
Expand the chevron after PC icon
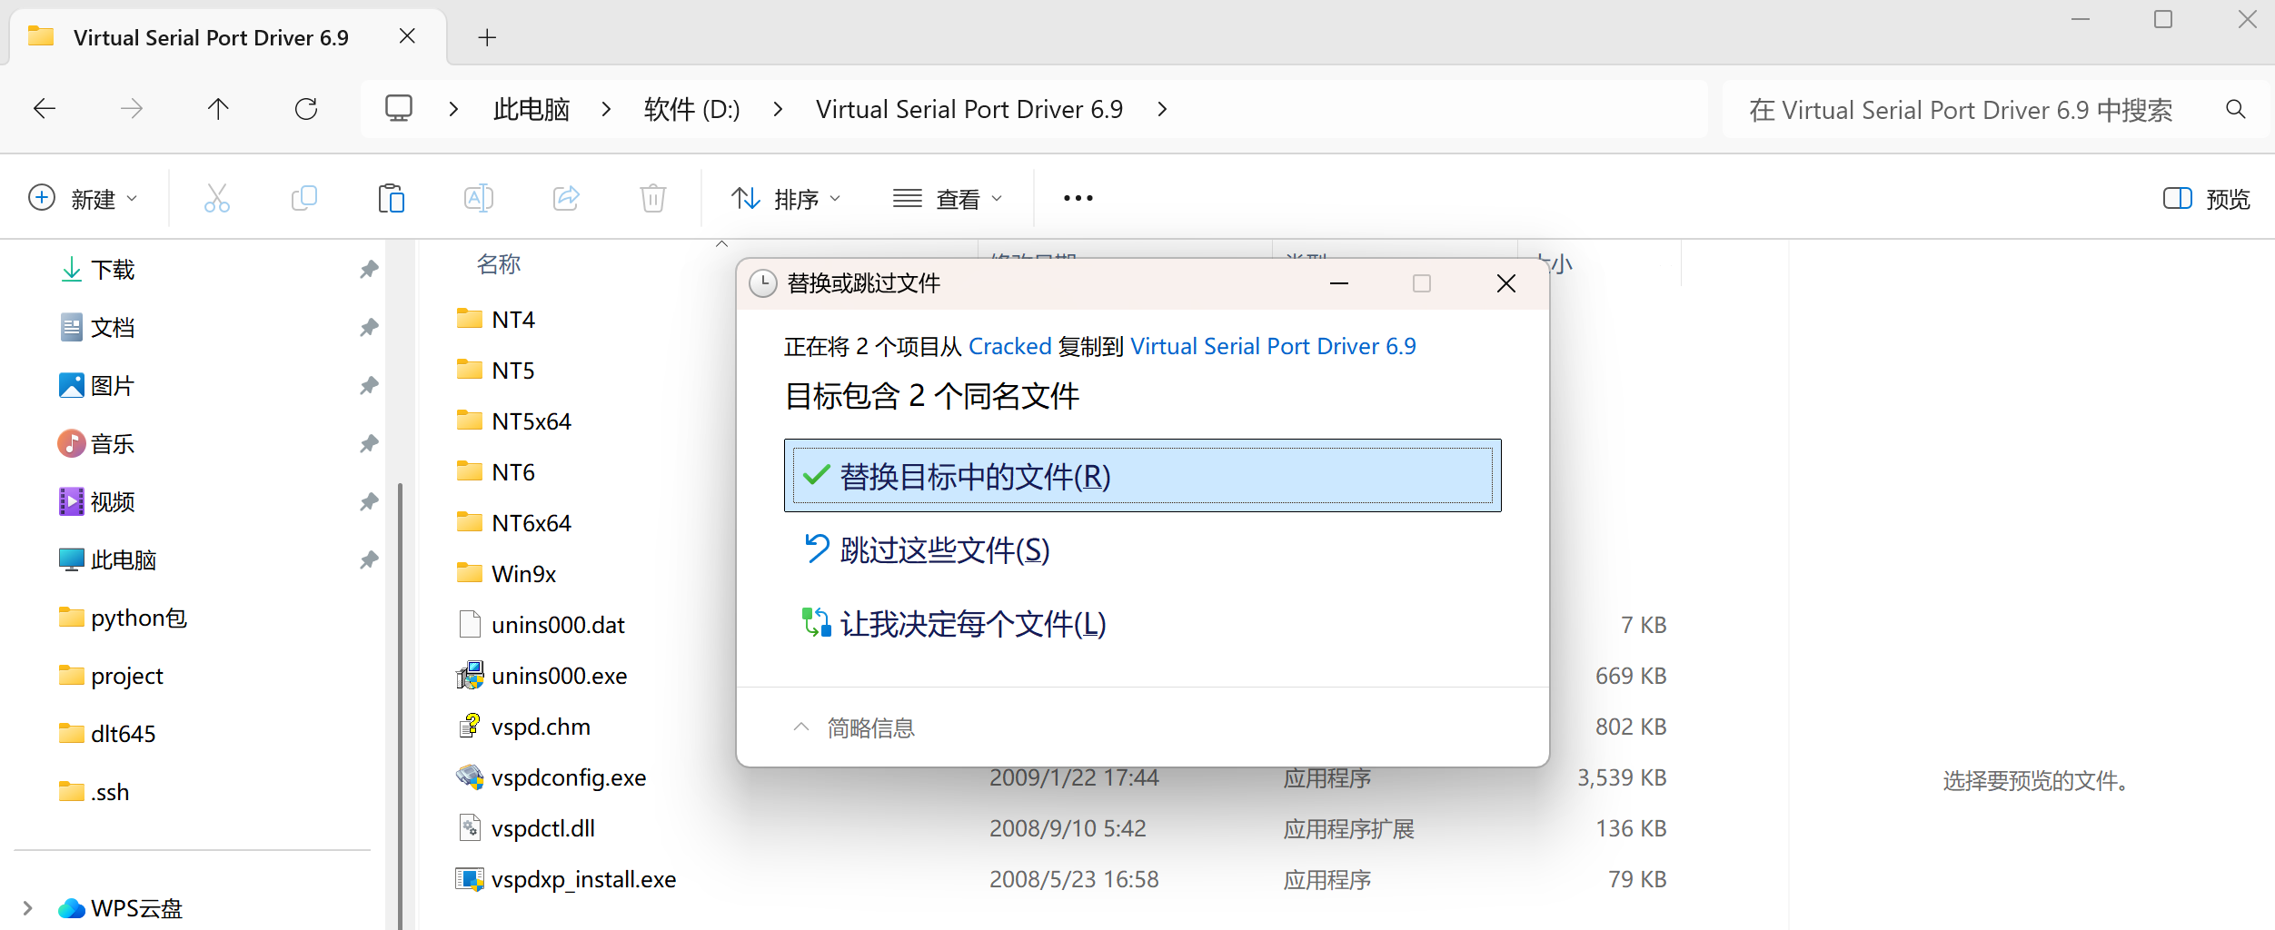pos(453,110)
